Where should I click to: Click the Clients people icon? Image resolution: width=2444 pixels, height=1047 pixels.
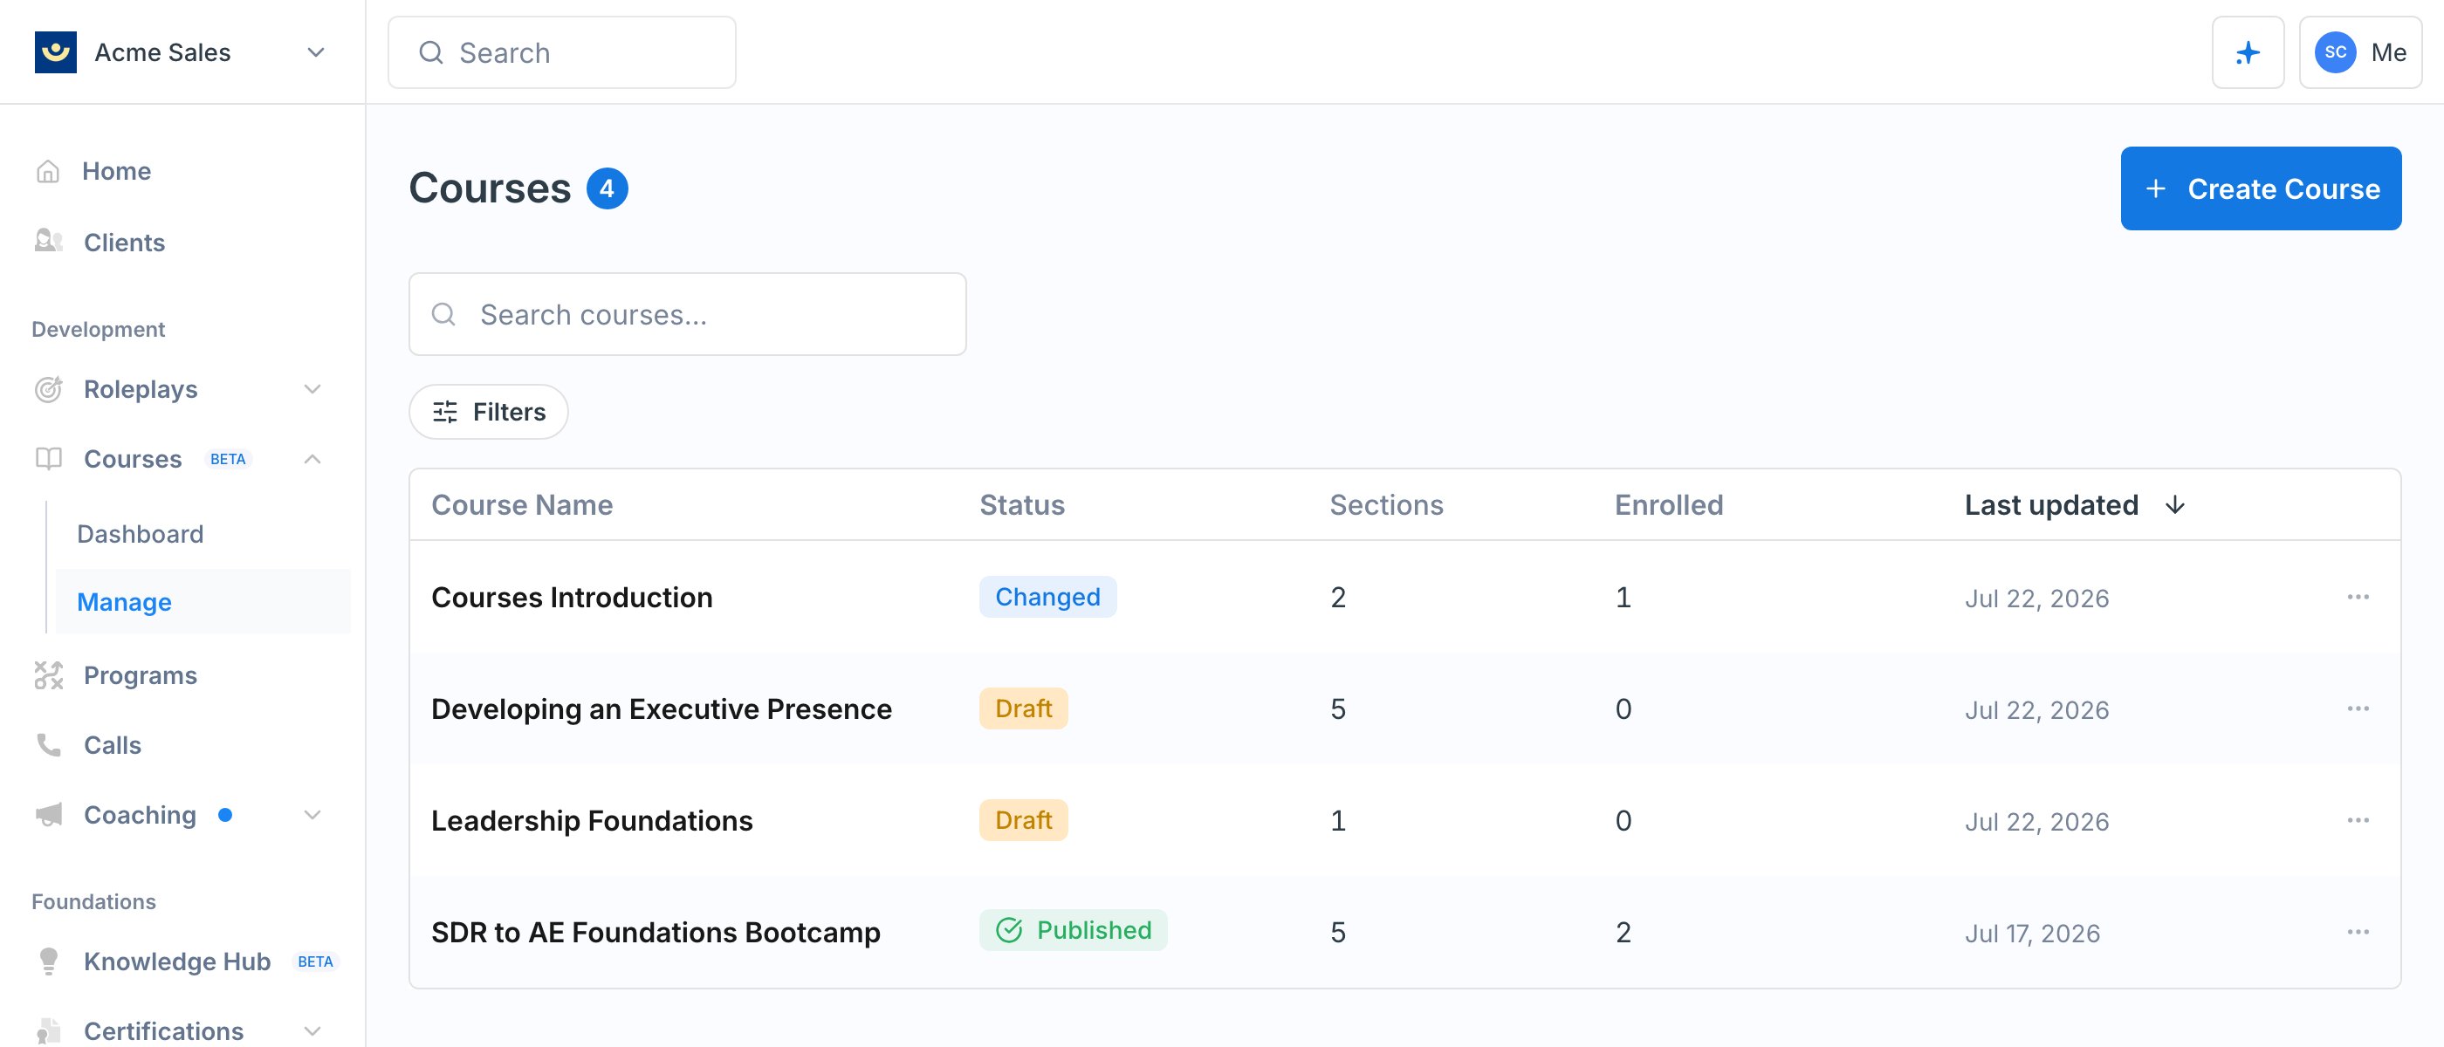point(48,241)
